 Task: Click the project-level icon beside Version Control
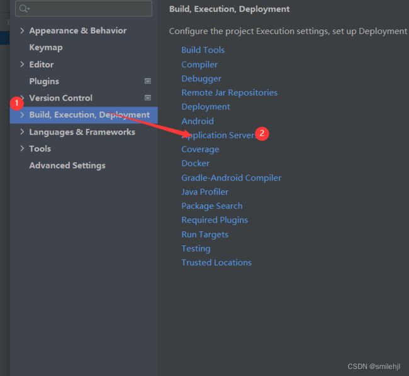[148, 97]
